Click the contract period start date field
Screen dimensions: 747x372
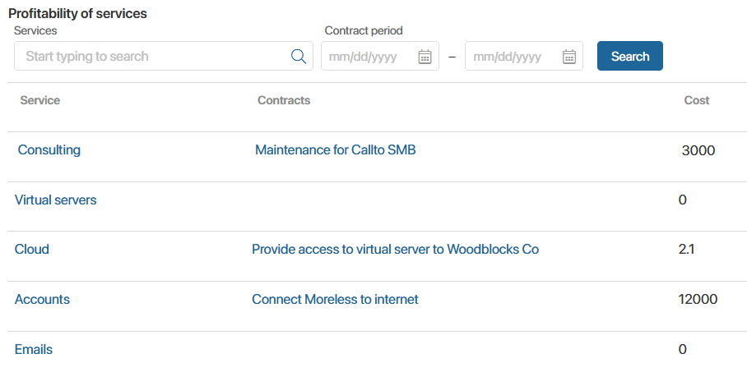(x=380, y=56)
